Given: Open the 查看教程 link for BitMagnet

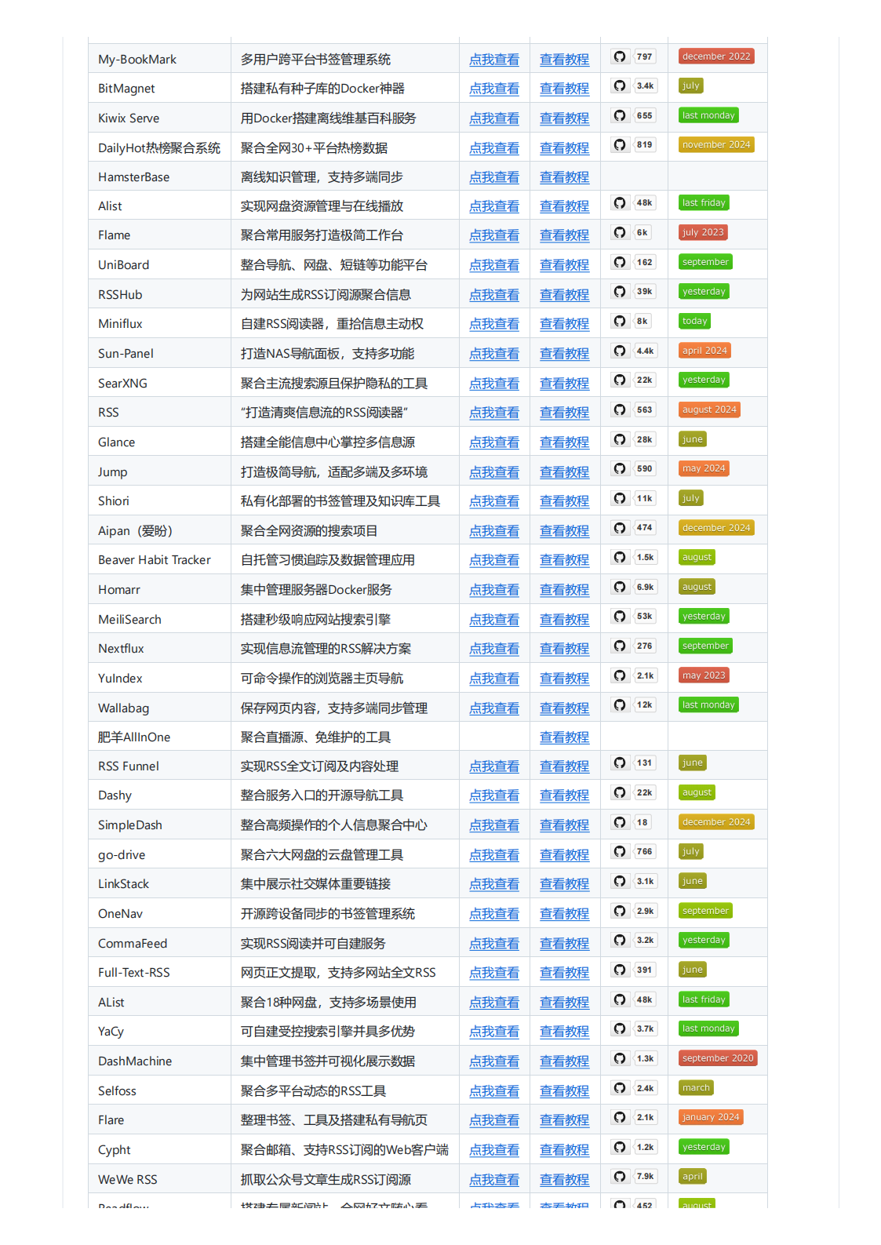Looking at the screenshot, I should coord(564,89).
